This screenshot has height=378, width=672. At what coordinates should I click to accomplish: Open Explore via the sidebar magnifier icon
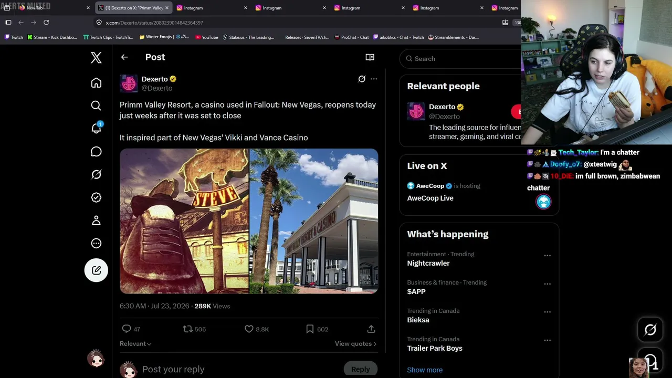(96, 106)
